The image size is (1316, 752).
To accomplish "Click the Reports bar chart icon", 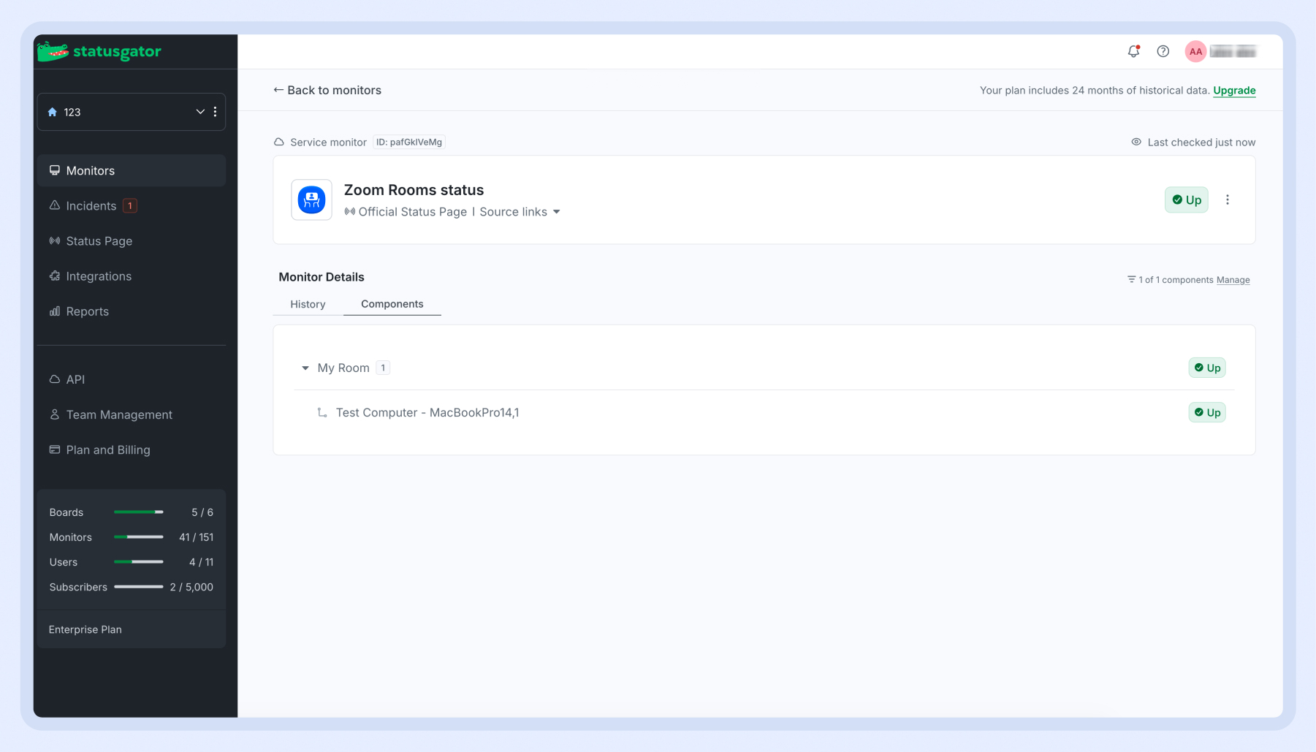I will 55,311.
